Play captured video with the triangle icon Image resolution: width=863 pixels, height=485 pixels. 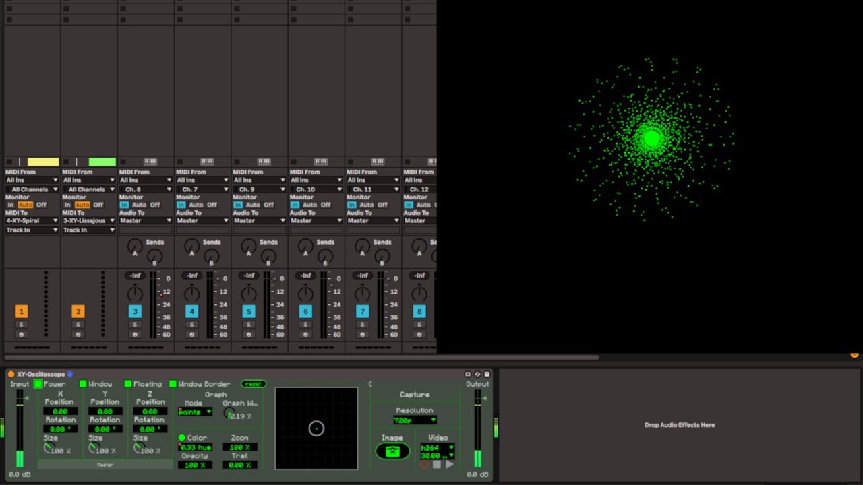450,465
